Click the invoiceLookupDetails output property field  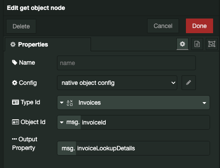[143, 148]
